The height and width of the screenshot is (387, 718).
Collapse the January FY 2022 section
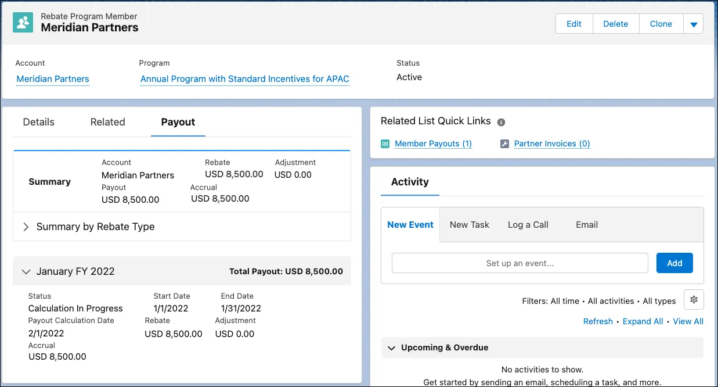[26, 271]
